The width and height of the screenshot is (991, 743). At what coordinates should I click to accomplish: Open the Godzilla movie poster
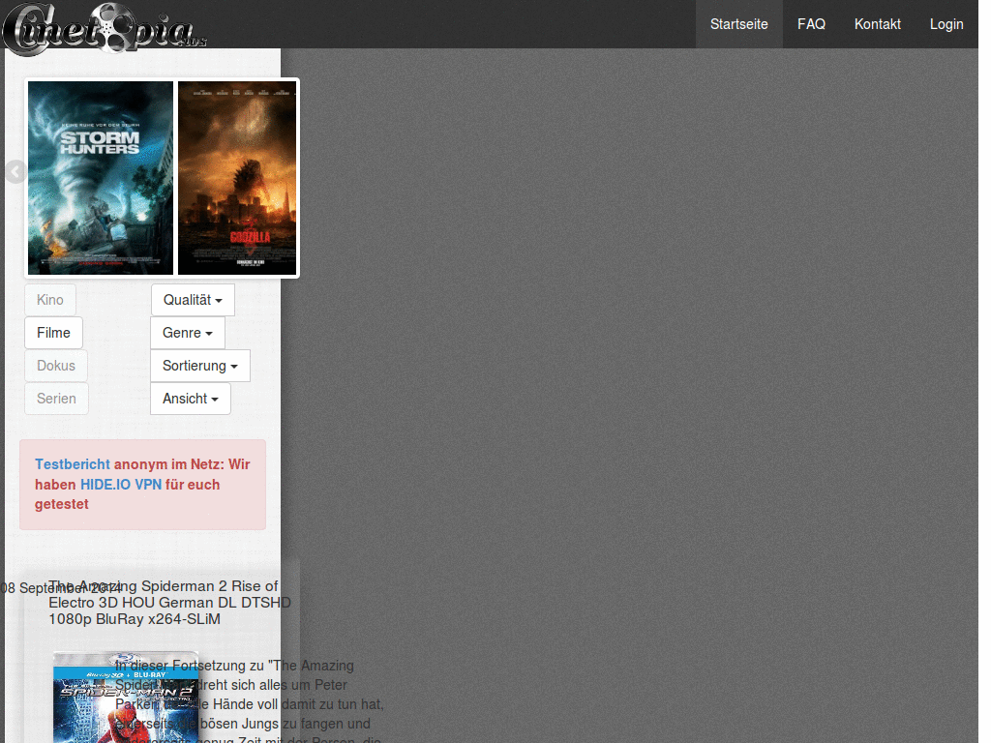237,178
